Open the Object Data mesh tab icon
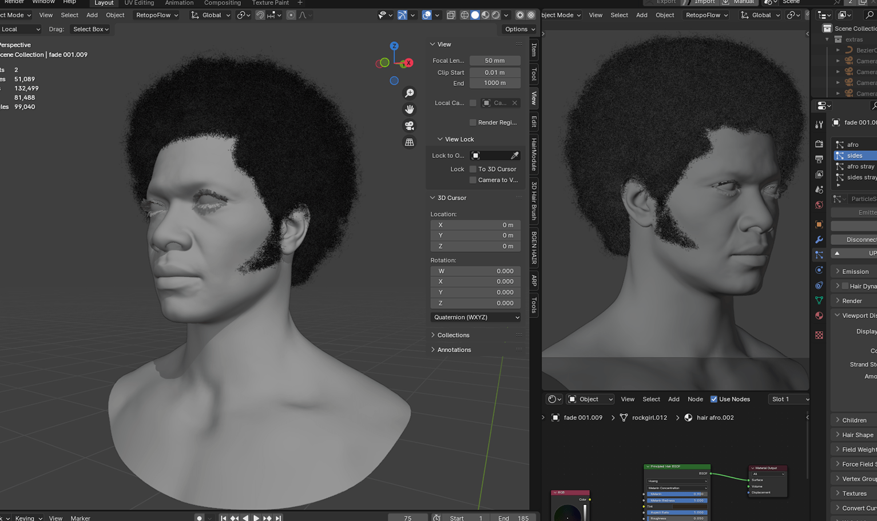Image resolution: width=877 pixels, height=521 pixels. 819,300
